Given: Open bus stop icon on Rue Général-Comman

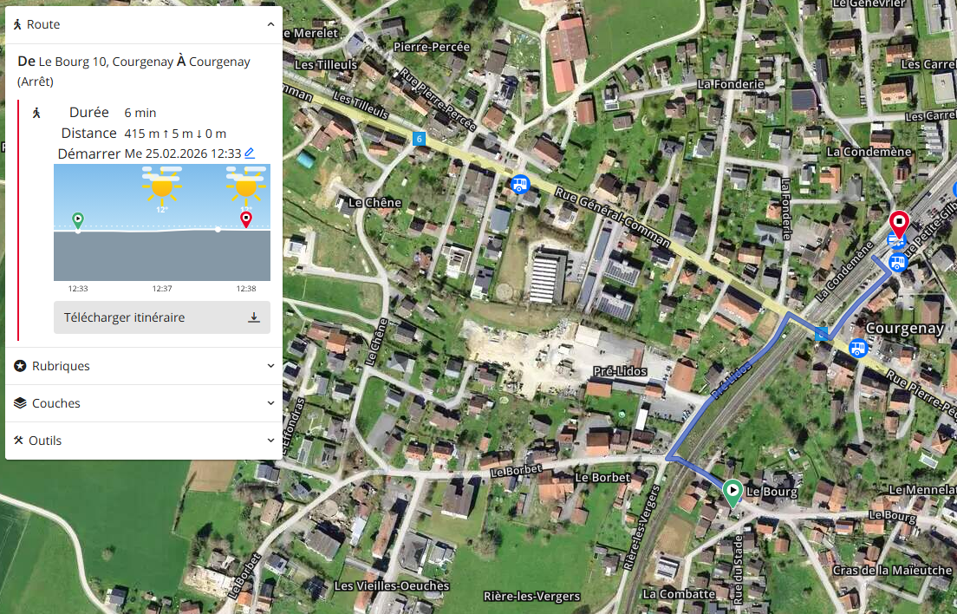Looking at the screenshot, I should 520,184.
